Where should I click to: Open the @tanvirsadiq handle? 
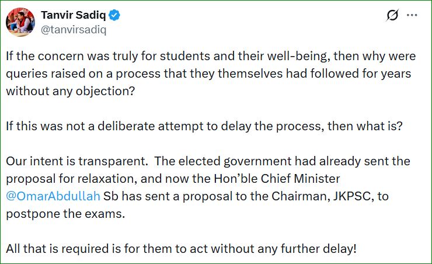[73, 28]
